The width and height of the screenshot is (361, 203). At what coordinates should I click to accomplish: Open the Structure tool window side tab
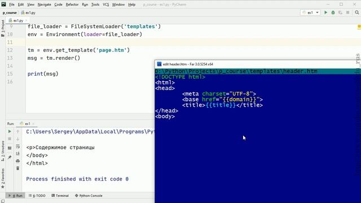[x=3, y=151]
